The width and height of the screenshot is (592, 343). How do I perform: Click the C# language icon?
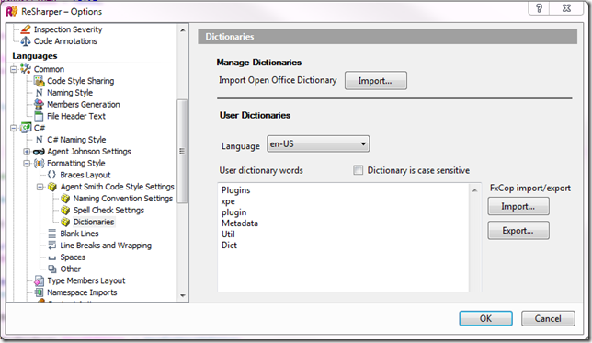click(26, 128)
